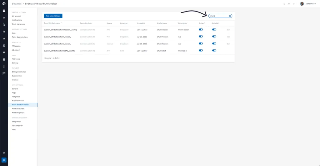Toggle Shown for API churn_reason_ row
320x166 pixels.
click(x=201, y=37)
